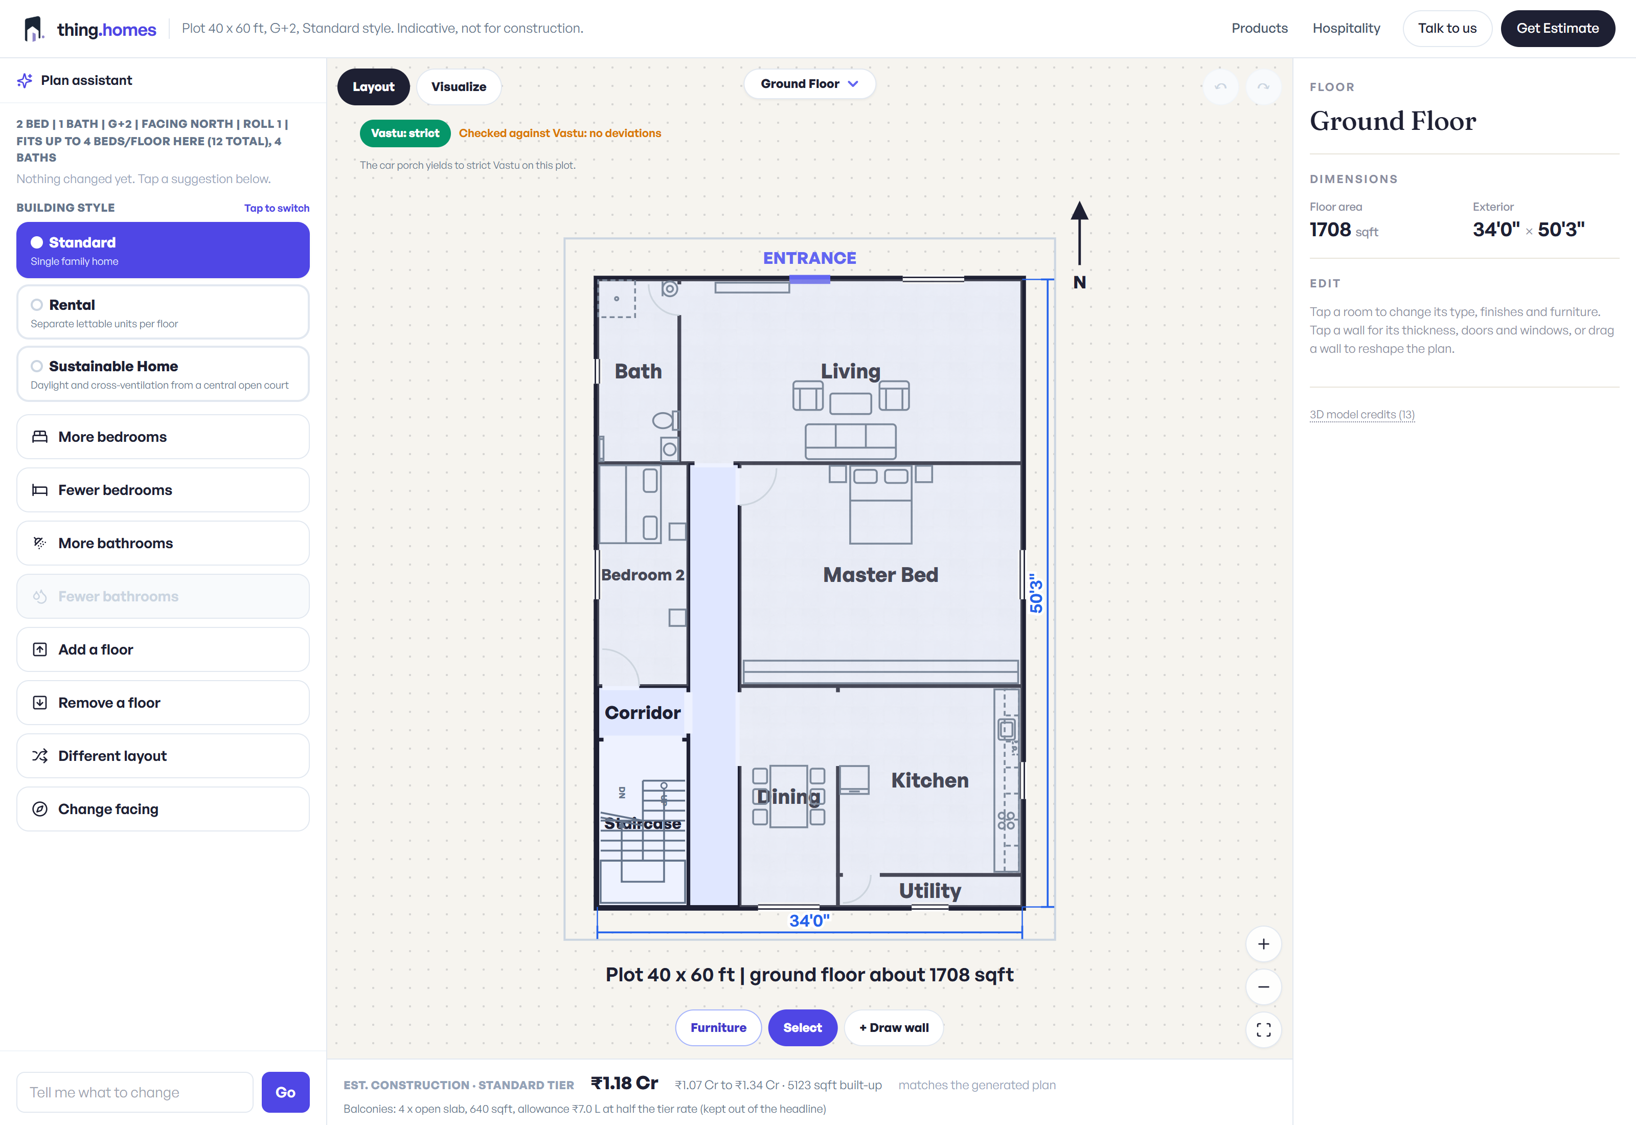The height and width of the screenshot is (1125, 1636).
Task: Switch to the Visualize tab
Action: pos(459,87)
